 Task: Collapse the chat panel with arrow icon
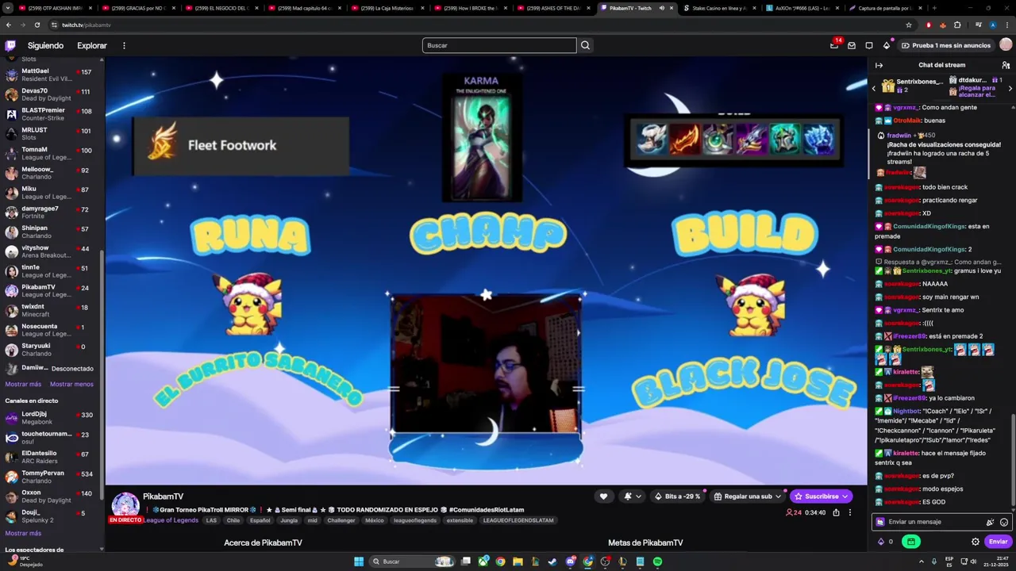point(879,65)
